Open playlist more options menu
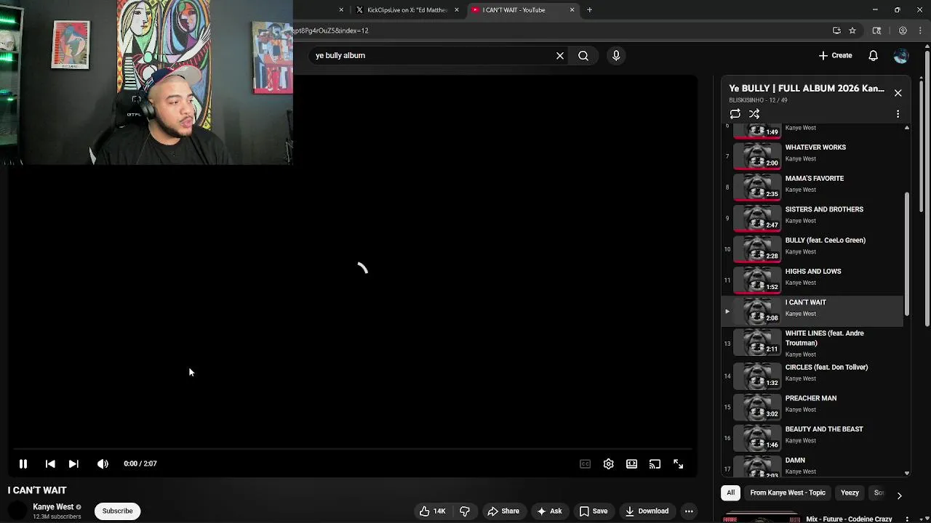Image resolution: width=931 pixels, height=523 pixels. point(898,114)
